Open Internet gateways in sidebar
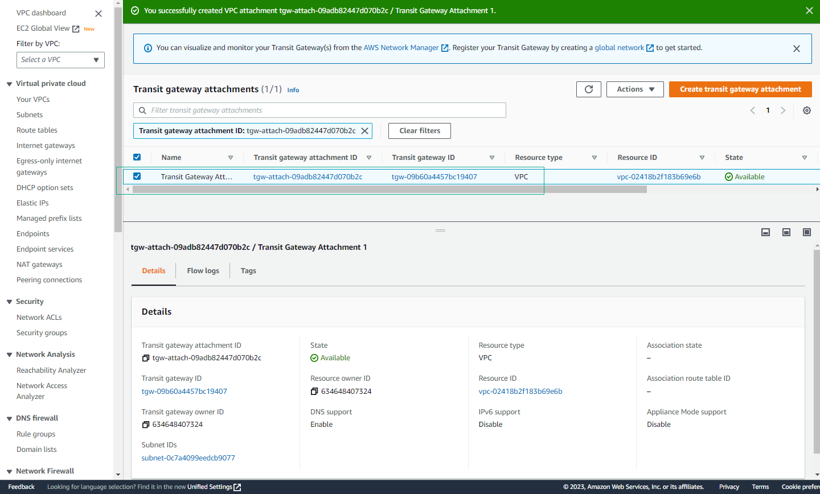Viewport: 820px width, 494px height. coord(46,146)
